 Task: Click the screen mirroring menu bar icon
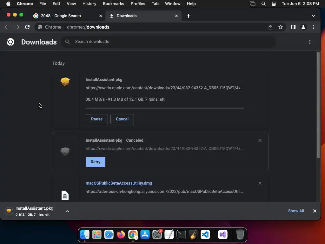click(252, 4)
